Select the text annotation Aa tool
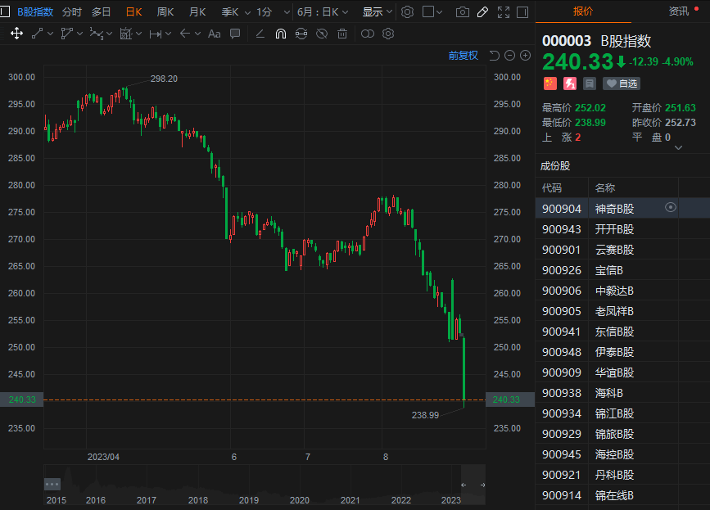Viewport: 710px width, 510px height. [x=214, y=34]
